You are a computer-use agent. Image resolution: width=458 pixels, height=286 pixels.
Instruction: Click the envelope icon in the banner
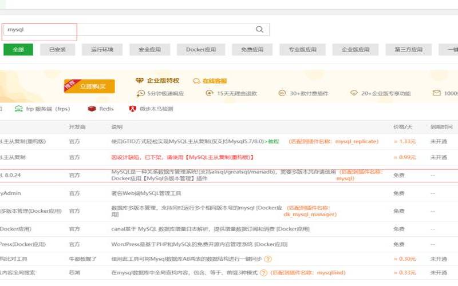436,93
